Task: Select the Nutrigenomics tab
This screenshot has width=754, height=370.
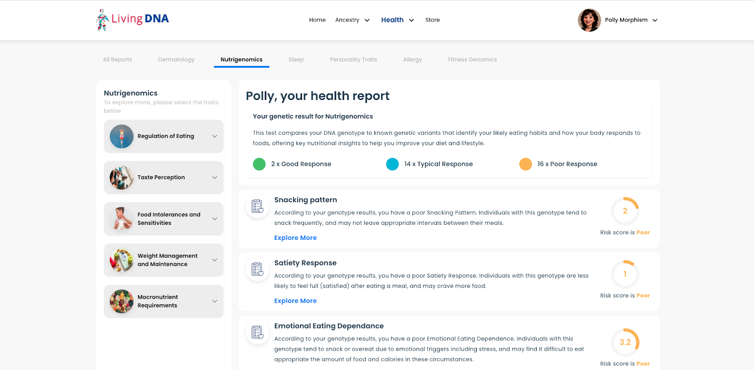Action: 241,59
